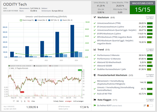Click checkmark next to Performance 12 Monate

(x=95, y=59)
